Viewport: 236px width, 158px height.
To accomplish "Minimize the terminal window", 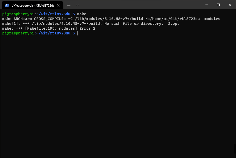I will click(207, 5).
